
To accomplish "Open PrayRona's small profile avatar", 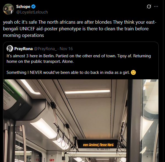I will click(x=10, y=48).
